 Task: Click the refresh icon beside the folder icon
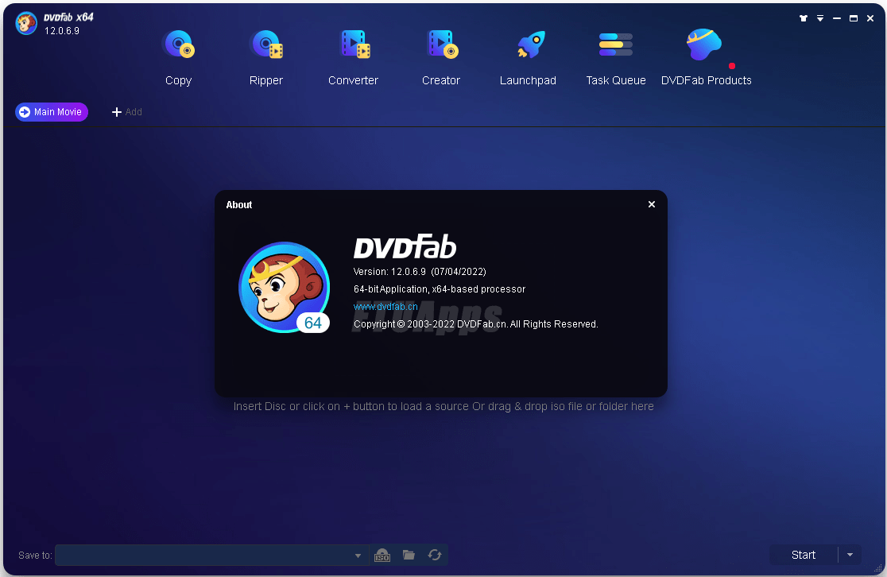(435, 555)
